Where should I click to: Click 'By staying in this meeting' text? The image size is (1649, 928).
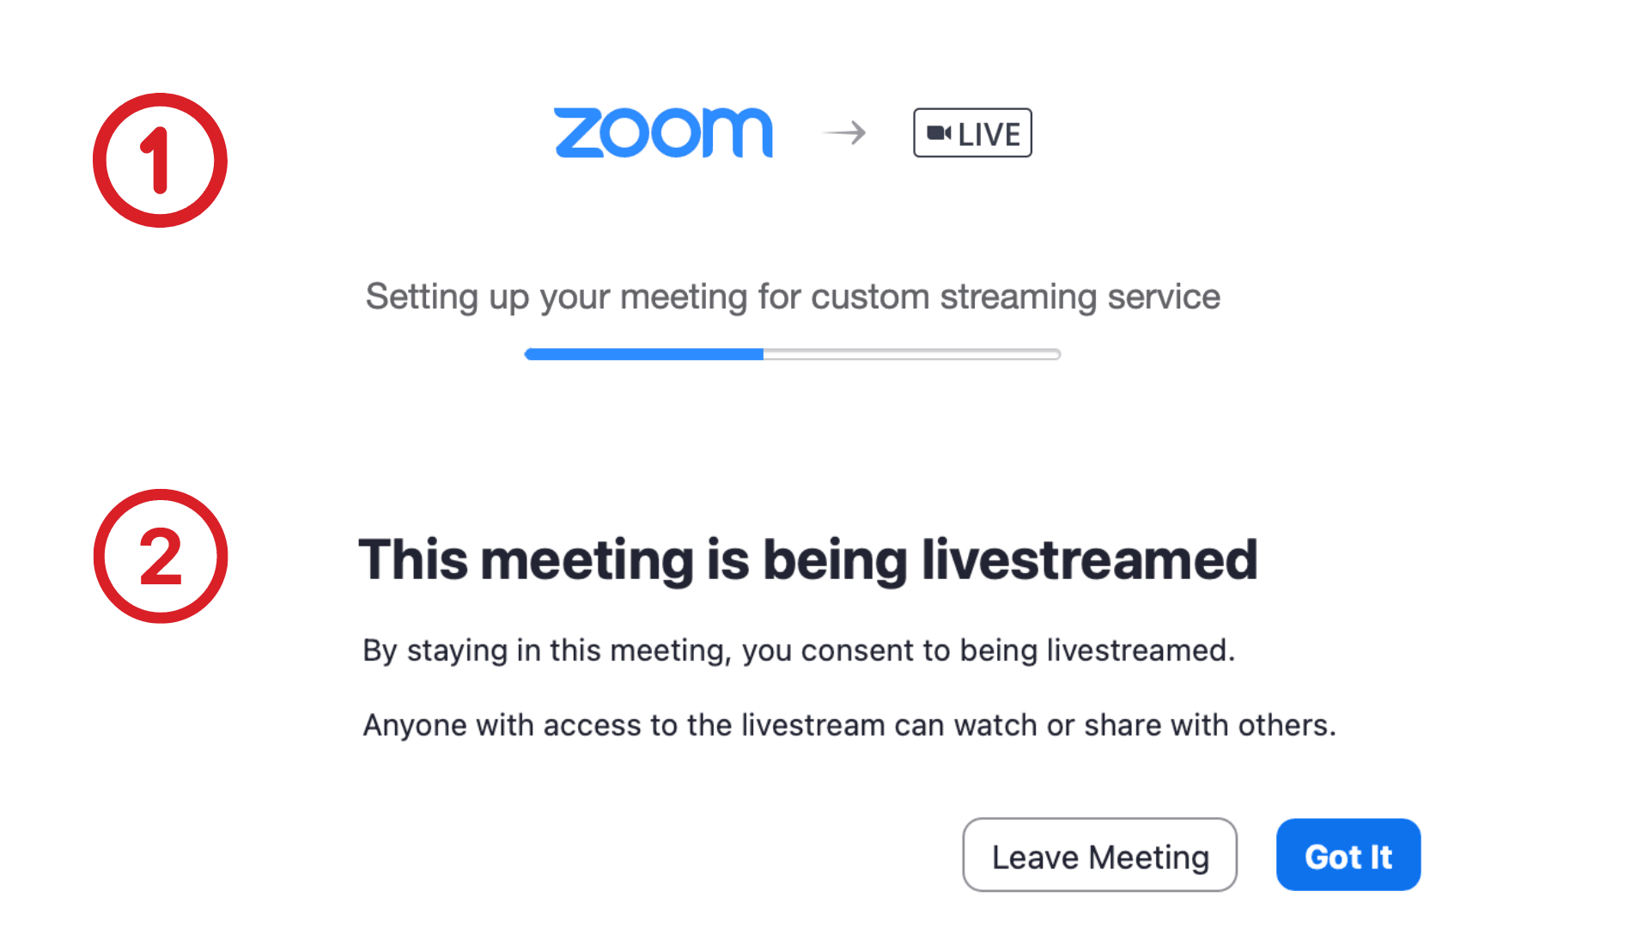[x=546, y=650]
